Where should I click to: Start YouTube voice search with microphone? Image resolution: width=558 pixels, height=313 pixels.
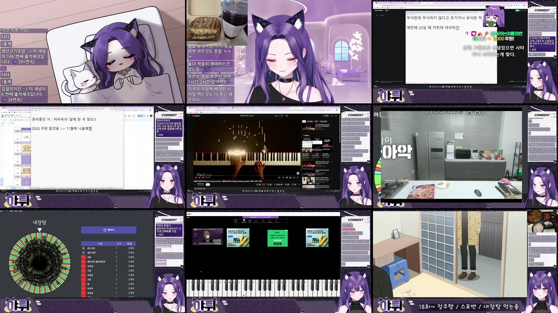pos(287,116)
